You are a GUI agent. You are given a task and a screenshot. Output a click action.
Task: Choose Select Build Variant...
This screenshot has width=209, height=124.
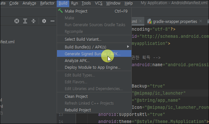coord(94,39)
